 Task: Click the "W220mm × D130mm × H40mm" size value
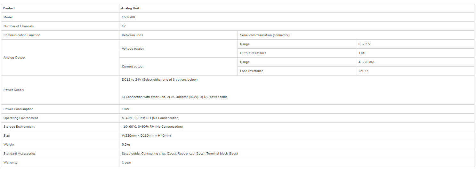pos(146,136)
